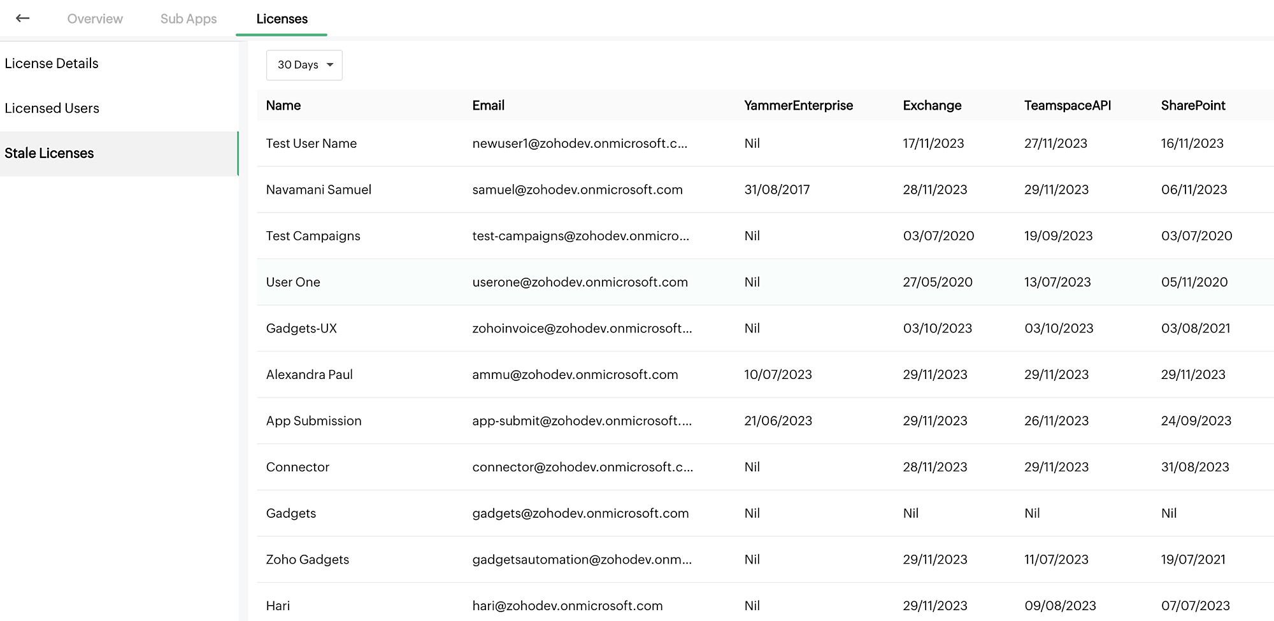Click the Email column header
The height and width of the screenshot is (621, 1274).
[488, 106]
